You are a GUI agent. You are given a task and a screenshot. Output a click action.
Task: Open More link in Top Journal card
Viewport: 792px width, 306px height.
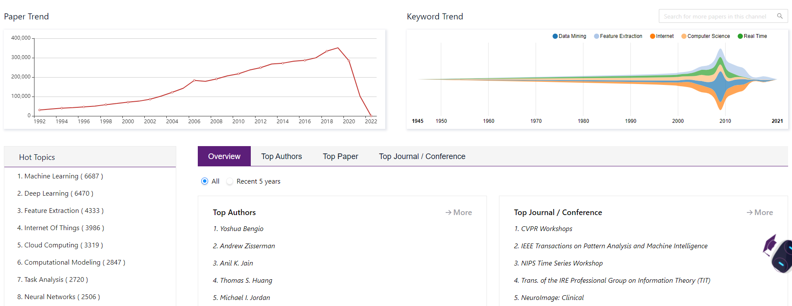tap(760, 212)
